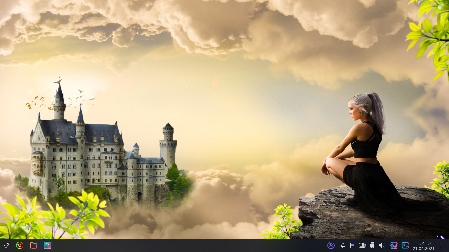
Task: Open the desktop edit toolbox handle
Action: 440,237
